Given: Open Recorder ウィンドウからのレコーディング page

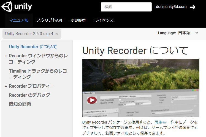Looking at the screenshot, I should tap(38, 59).
